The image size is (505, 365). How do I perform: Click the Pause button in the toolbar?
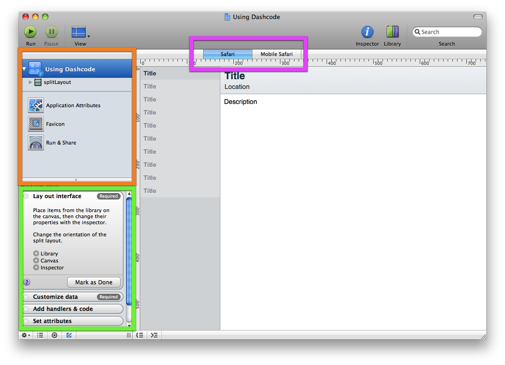[x=52, y=32]
